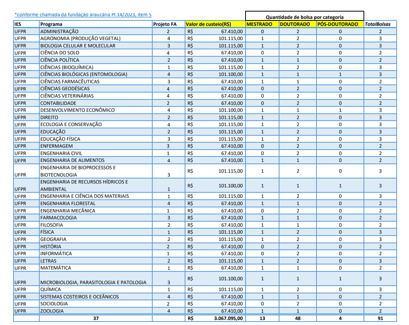Screen dimensions: 409x325
Task: Click the MESTRADO total 13
Action: 262,318
